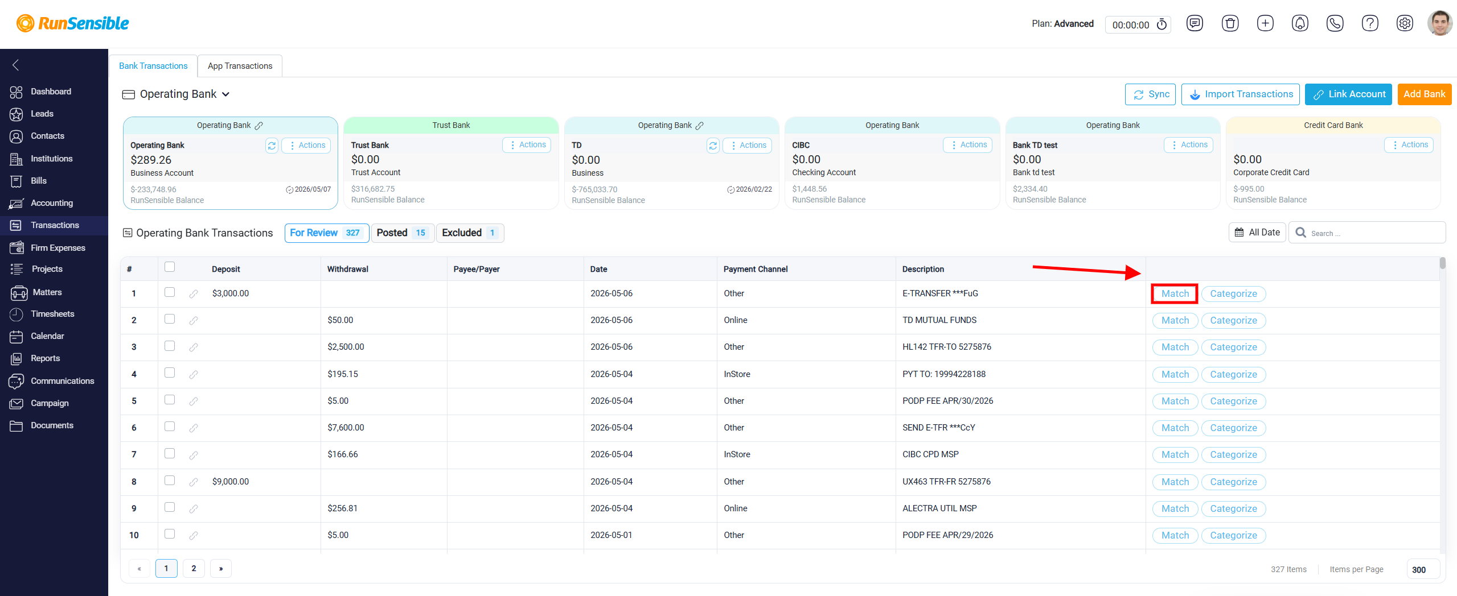Open Actions menu on Bank TD test card
Viewport: 1457px width, 596px height.
point(1188,145)
